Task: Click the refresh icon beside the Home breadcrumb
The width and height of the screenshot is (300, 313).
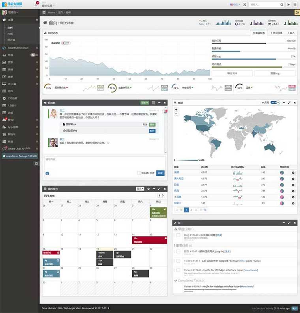Action: point(44,12)
